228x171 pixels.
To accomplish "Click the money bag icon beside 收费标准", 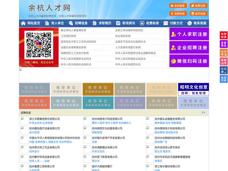I will pos(142,23).
